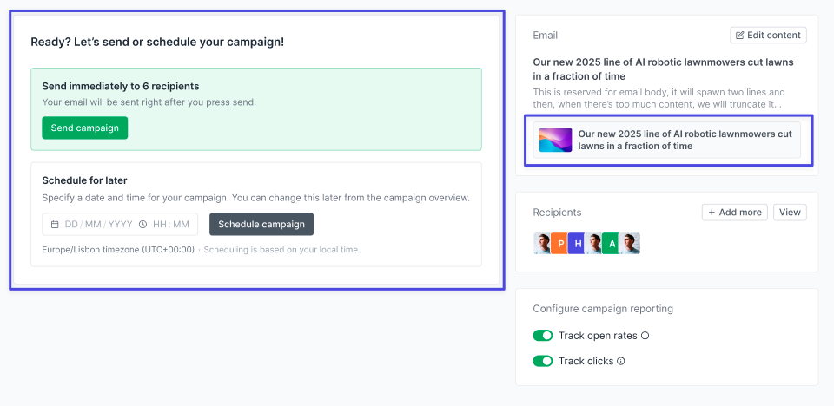Turn off the Track clicks toggle
Image resolution: width=834 pixels, height=406 pixels.
(x=543, y=361)
